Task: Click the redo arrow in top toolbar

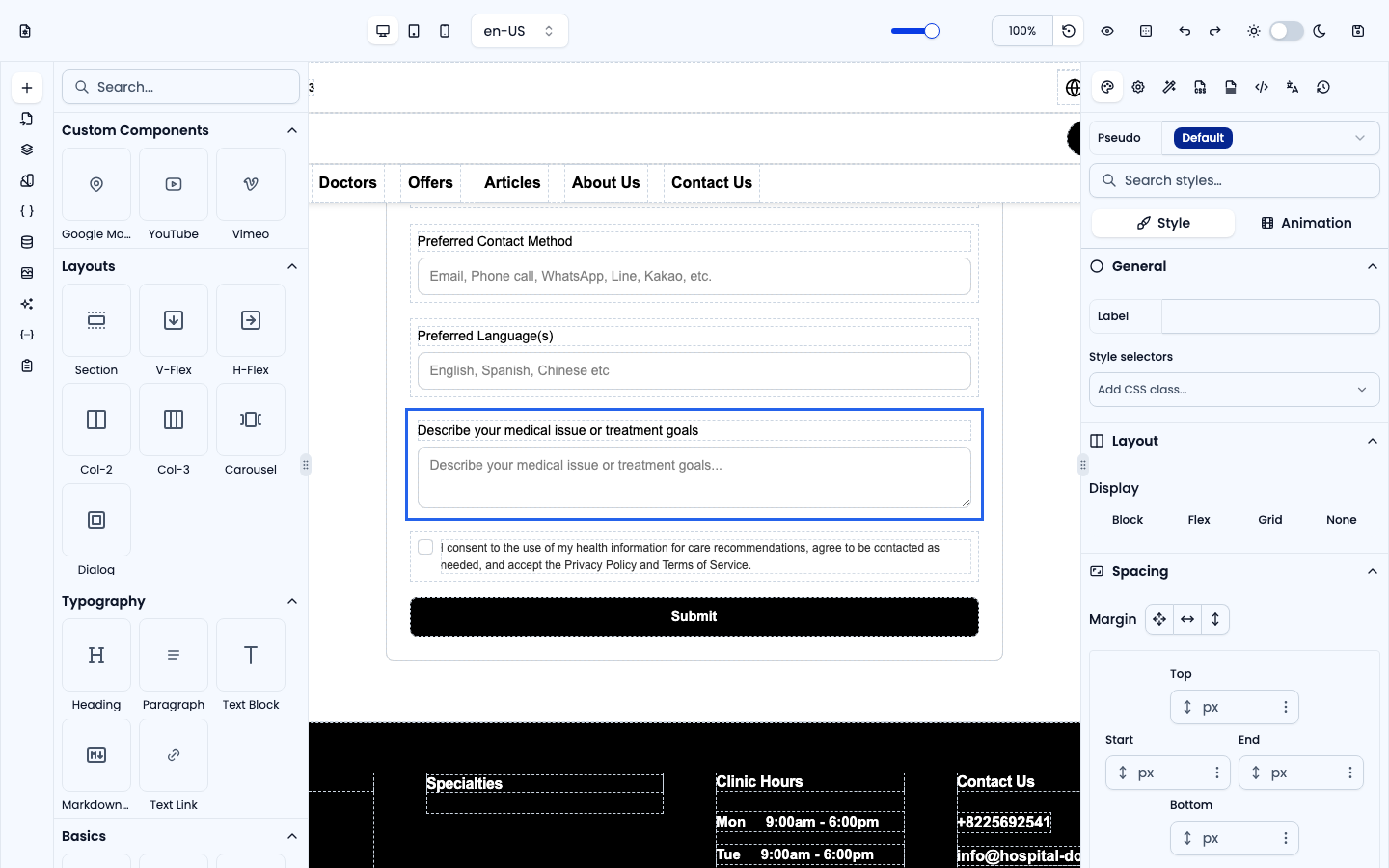Action: tap(1215, 31)
